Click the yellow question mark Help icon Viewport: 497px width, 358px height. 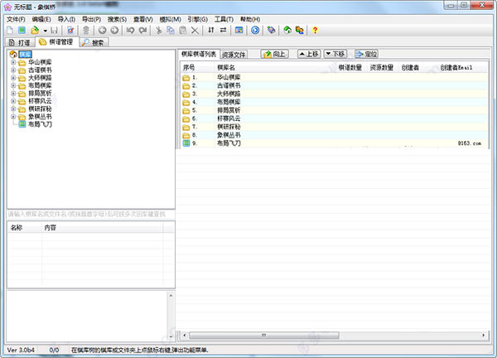coord(315,31)
